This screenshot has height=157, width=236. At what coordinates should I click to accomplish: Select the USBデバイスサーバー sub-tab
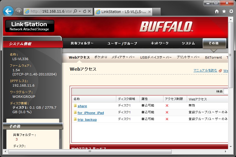coord(156,57)
